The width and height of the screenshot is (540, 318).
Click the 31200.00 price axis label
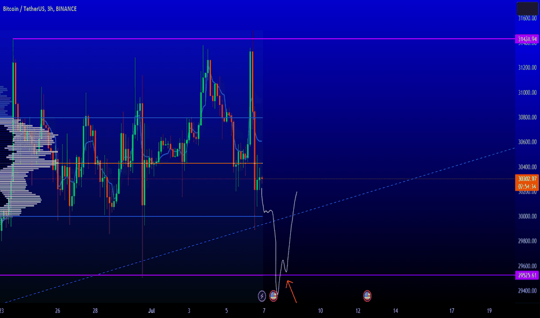point(527,68)
